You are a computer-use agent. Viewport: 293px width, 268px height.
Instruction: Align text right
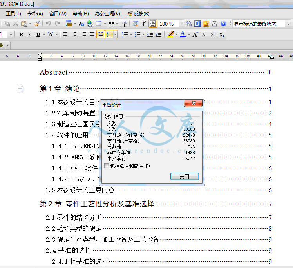[x=83, y=35]
